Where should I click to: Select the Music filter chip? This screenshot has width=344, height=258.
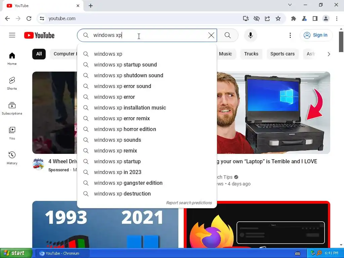point(225,54)
